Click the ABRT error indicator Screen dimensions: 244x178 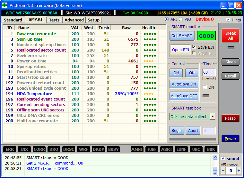click(x=167, y=149)
